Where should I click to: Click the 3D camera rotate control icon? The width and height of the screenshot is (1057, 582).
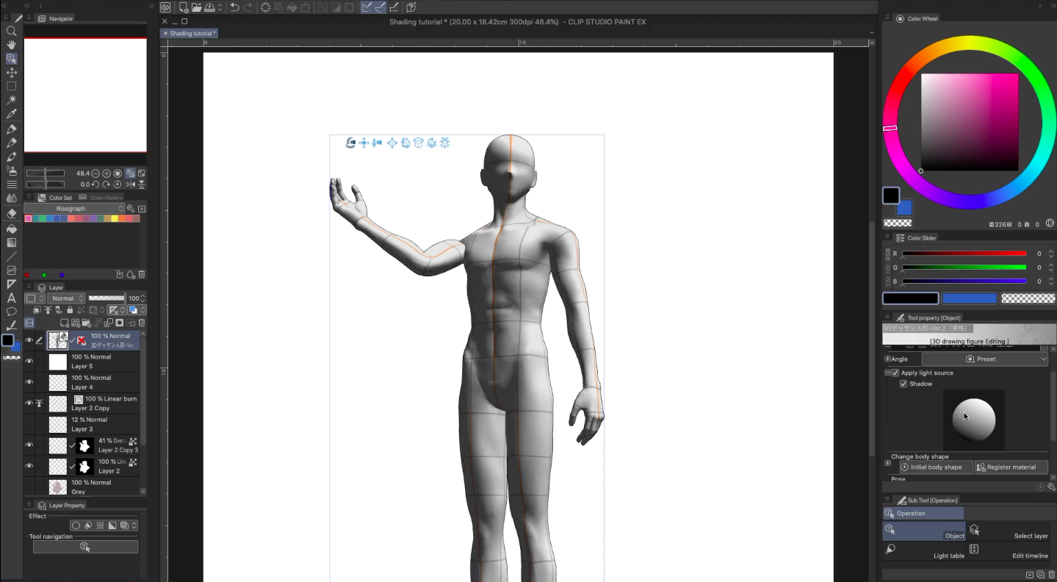tap(351, 143)
